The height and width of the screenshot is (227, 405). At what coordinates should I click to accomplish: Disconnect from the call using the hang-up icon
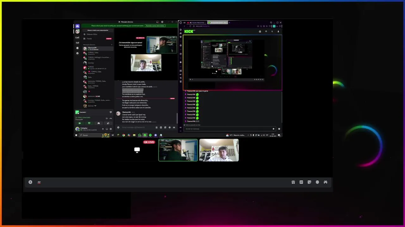(x=111, y=119)
